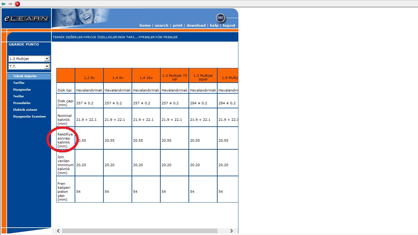
Task: Open Diyagnoslar Examiner sidebar item
Action: (x=29, y=117)
